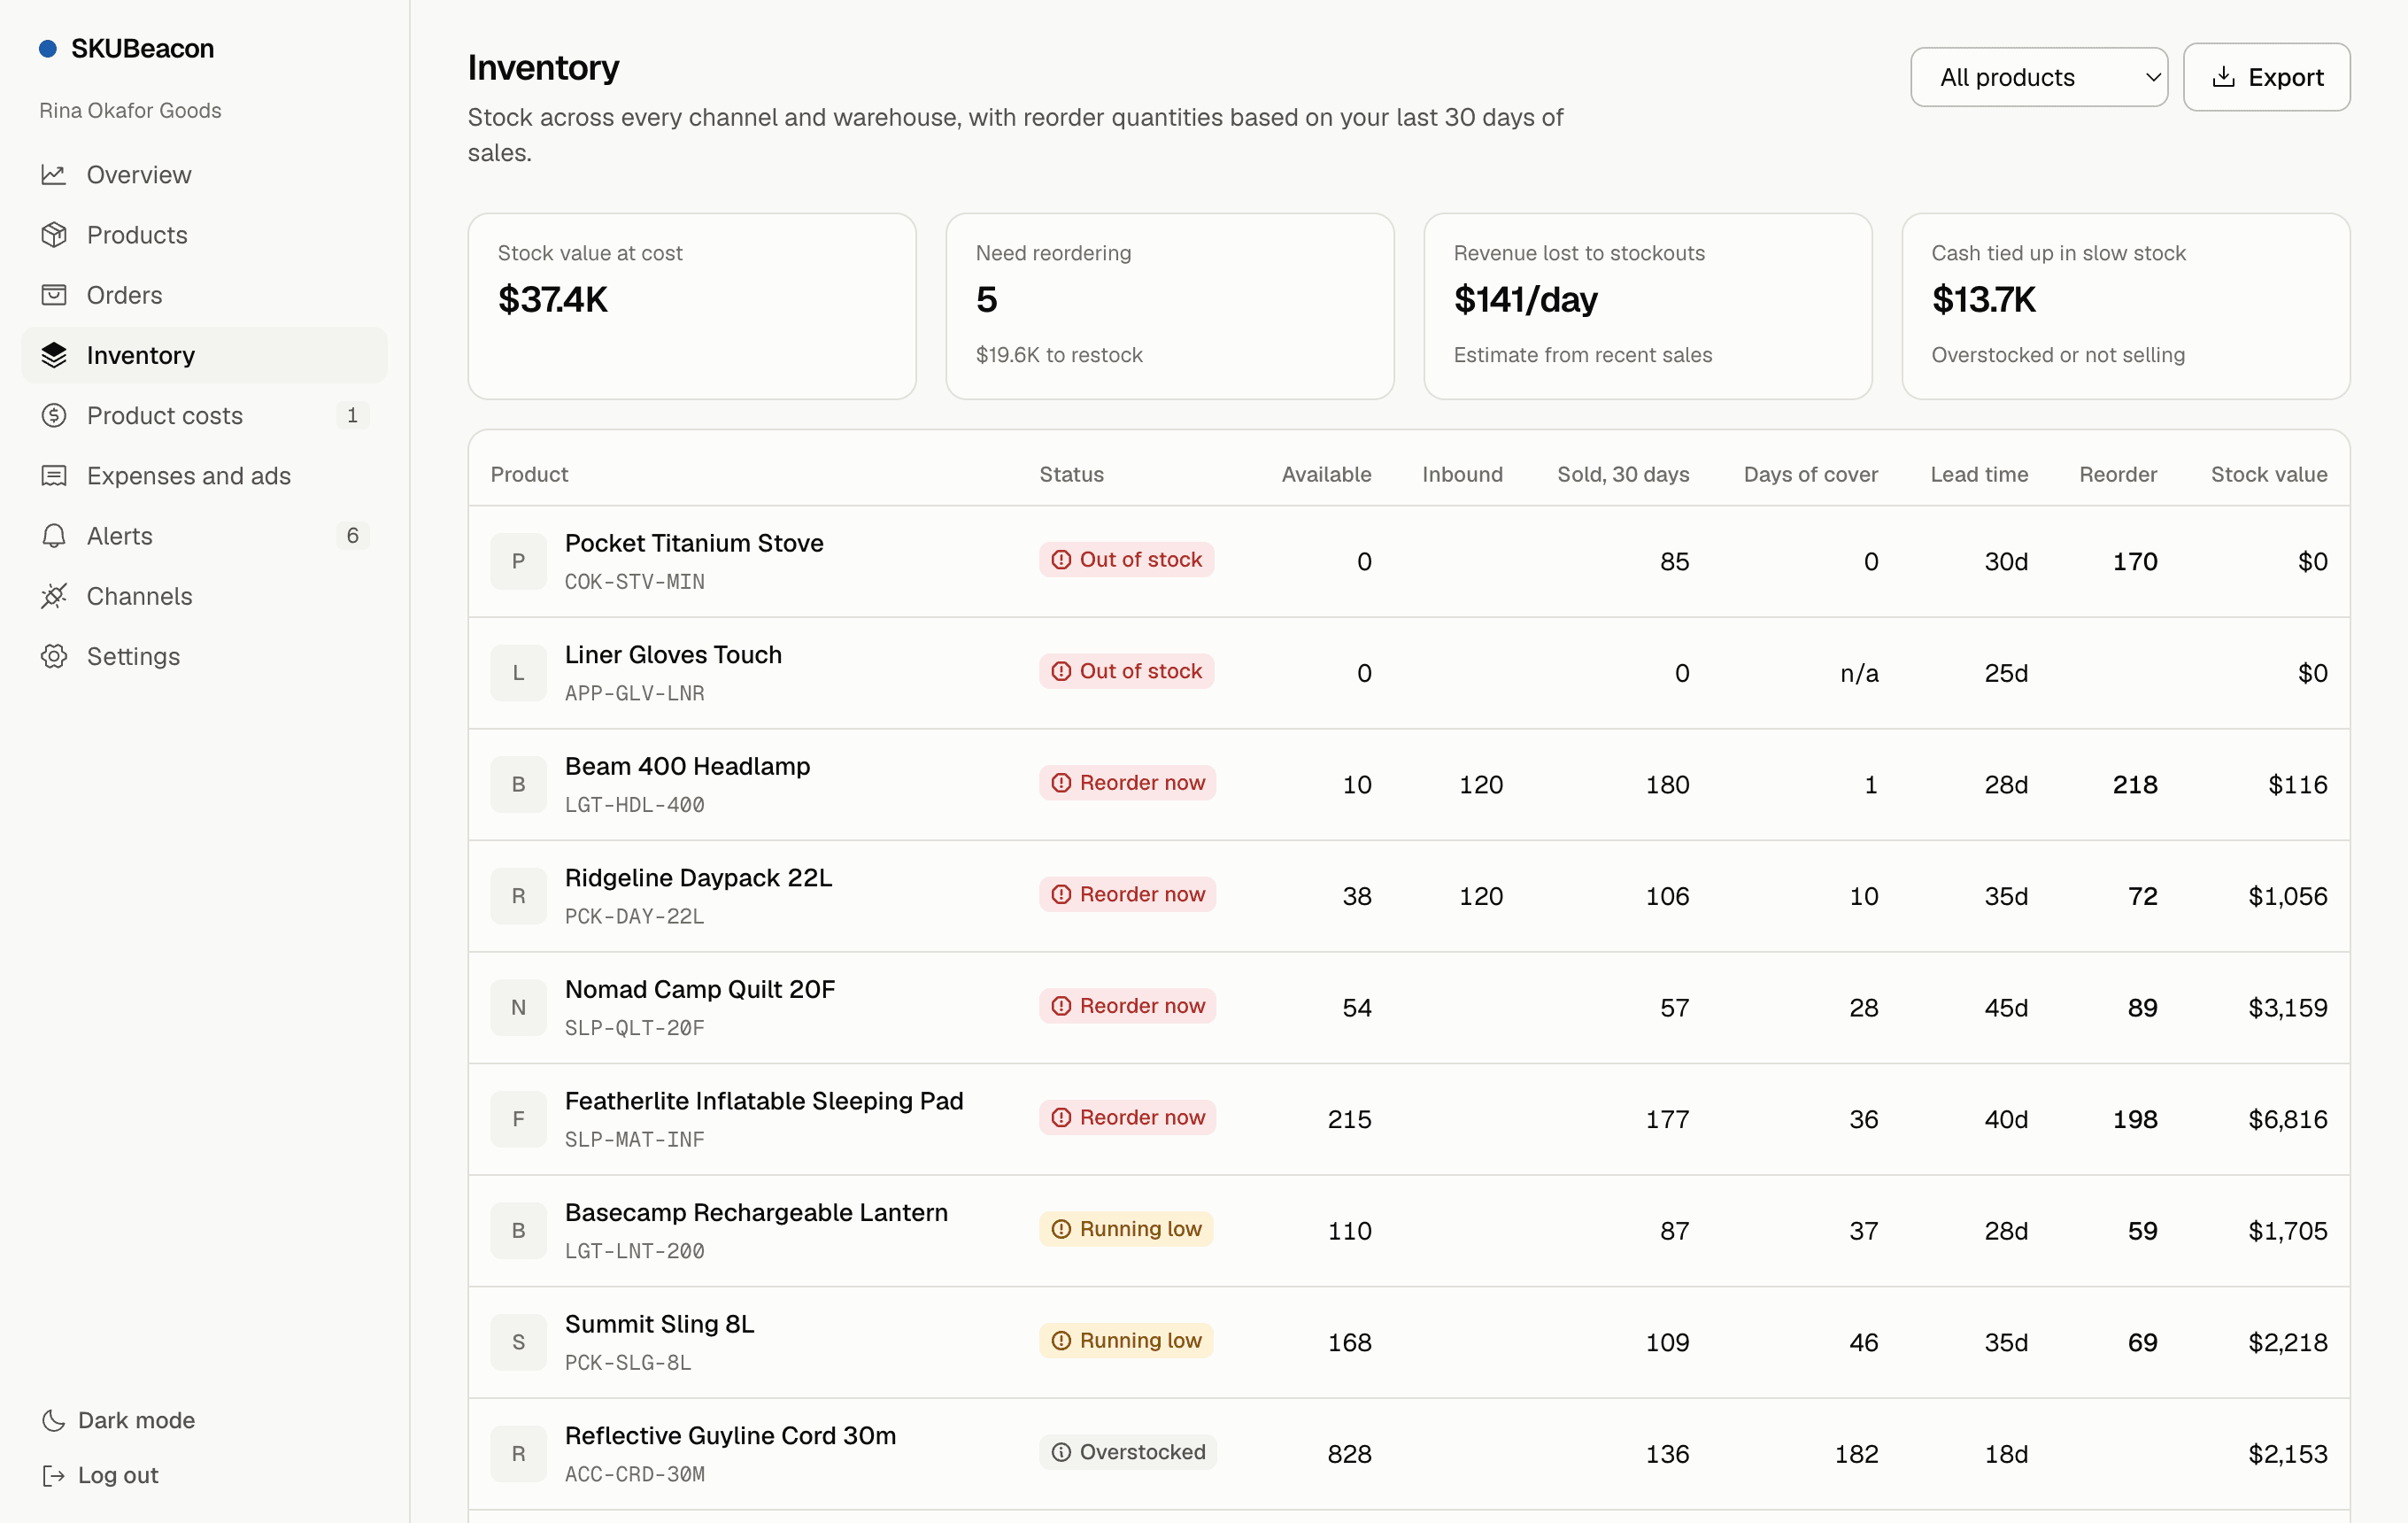2408x1523 pixels.
Task: Click the Dark mode moon icon
Action: [x=53, y=1420]
